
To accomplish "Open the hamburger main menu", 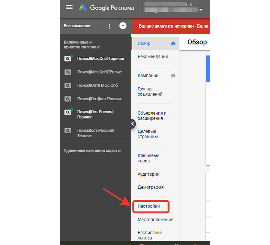I will (69, 7).
